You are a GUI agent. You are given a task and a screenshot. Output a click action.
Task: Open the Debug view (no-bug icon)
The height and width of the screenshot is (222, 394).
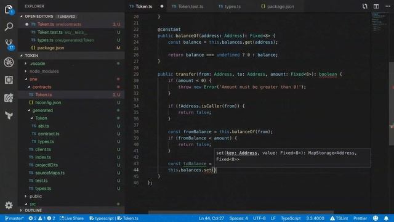click(x=9, y=62)
